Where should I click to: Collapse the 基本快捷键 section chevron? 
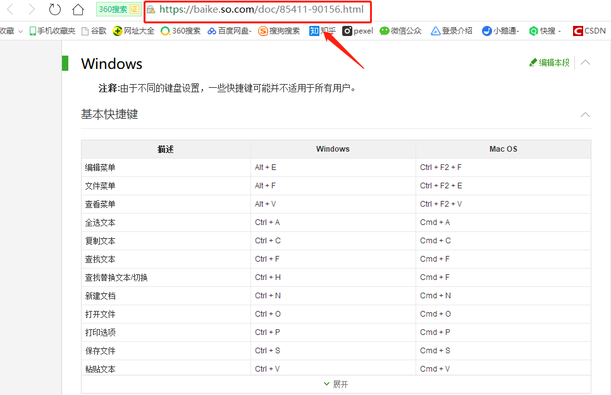(x=585, y=114)
